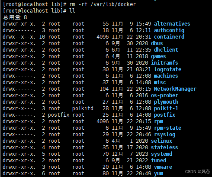212x177 pixels.
Task: Click the yum directory name
Action: pyautogui.click(x=158, y=174)
